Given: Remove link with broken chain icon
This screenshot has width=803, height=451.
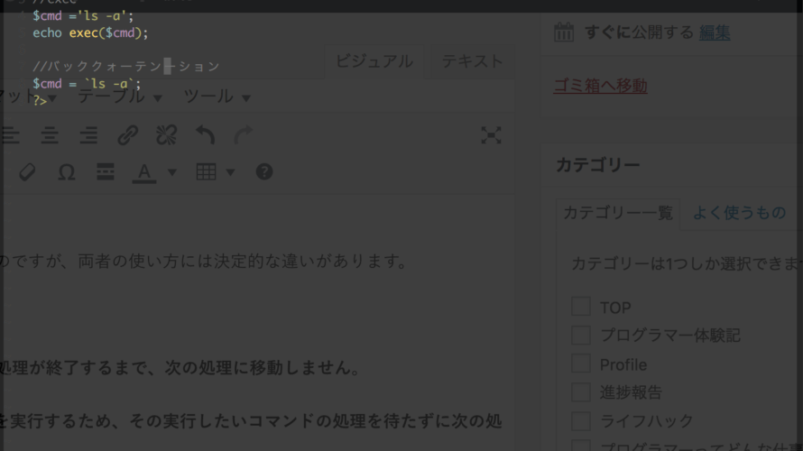Looking at the screenshot, I should 166,135.
